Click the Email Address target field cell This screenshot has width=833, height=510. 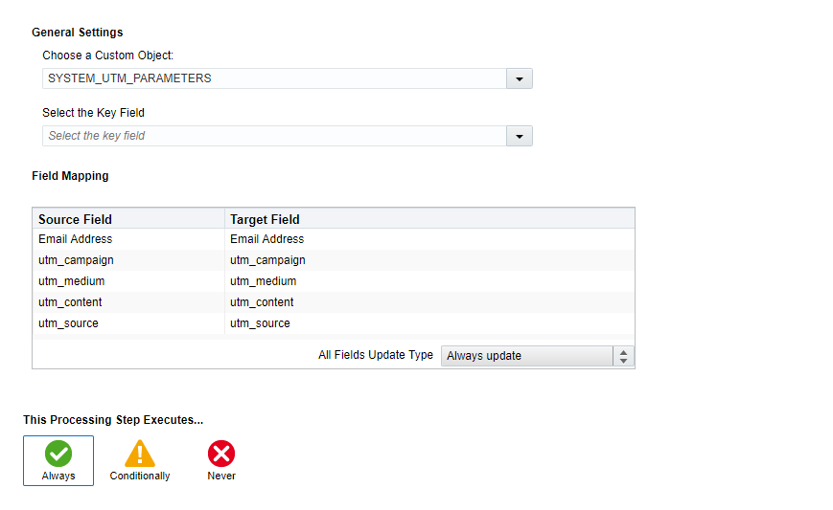click(x=429, y=239)
